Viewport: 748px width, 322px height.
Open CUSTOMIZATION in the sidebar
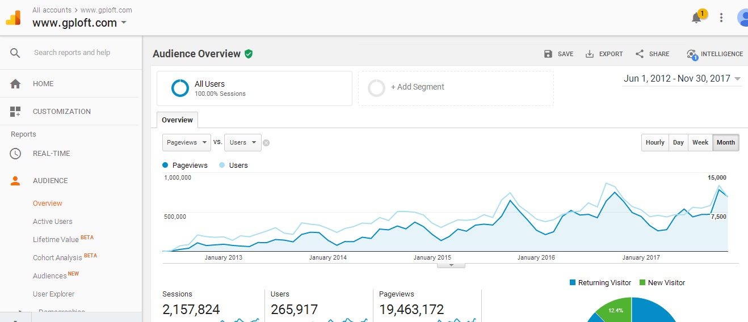point(62,112)
